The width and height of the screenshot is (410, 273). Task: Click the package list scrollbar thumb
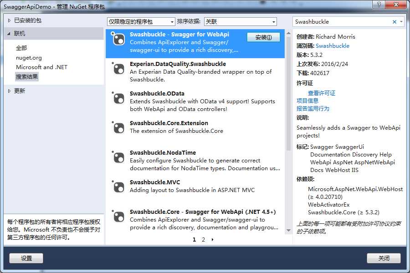click(x=288, y=94)
